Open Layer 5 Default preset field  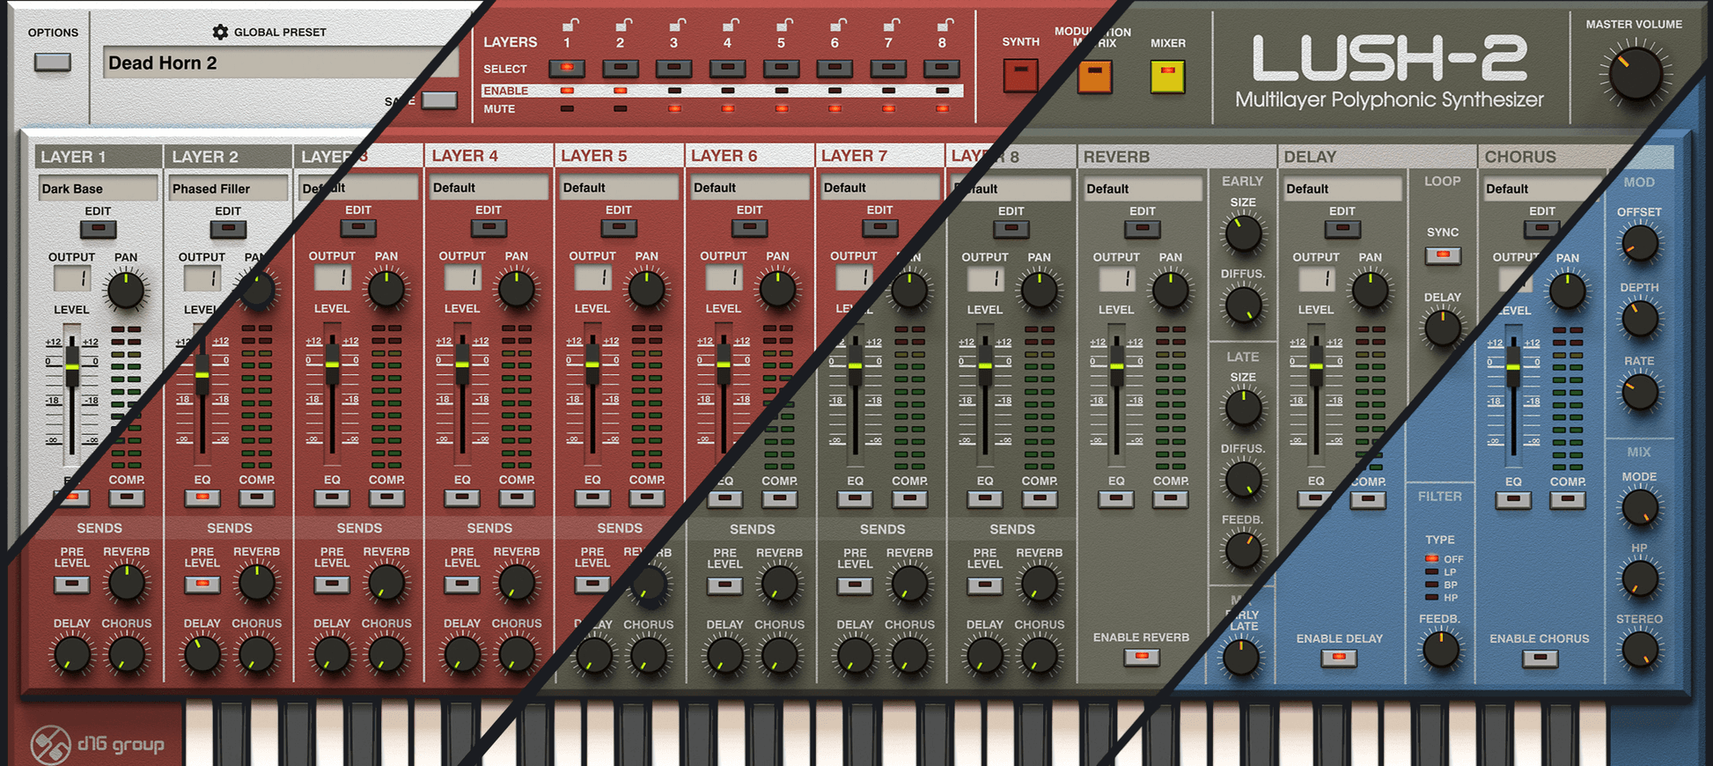619,188
